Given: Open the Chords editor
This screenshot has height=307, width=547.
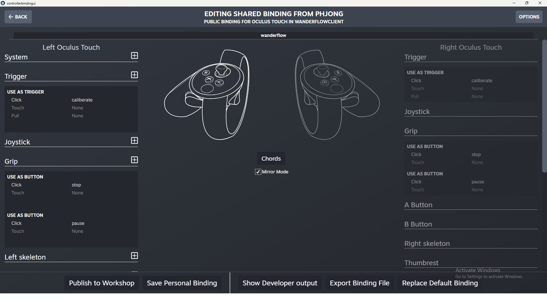Looking at the screenshot, I should click(x=271, y=158).
